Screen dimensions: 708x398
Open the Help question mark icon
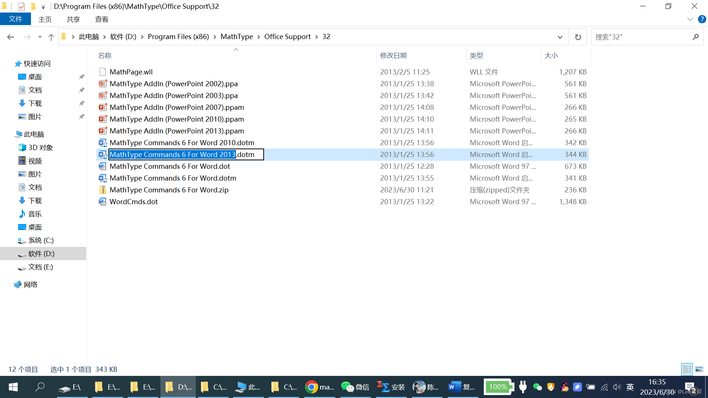[702, 19]
